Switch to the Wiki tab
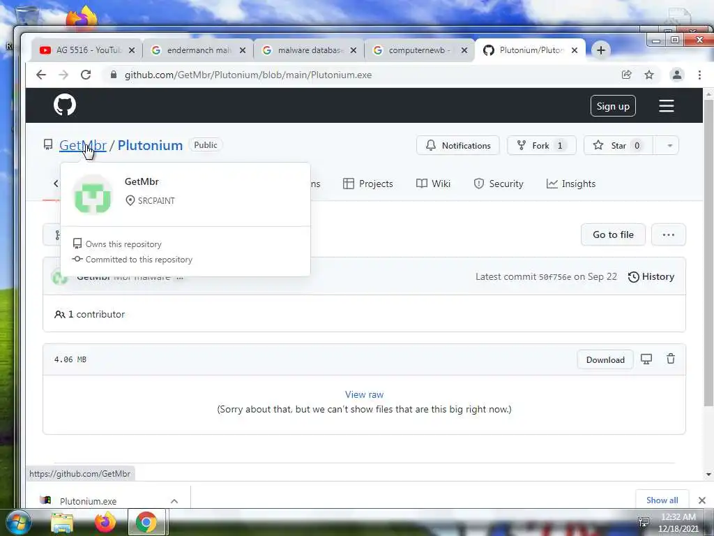714x536 pixels. [x=433, y=184]
